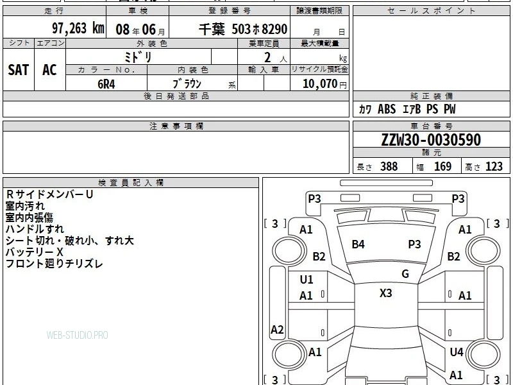The width and height of the screenshot is (513, 385).
Task: Click the X3 roof damage mark
Action: [386, 293]
